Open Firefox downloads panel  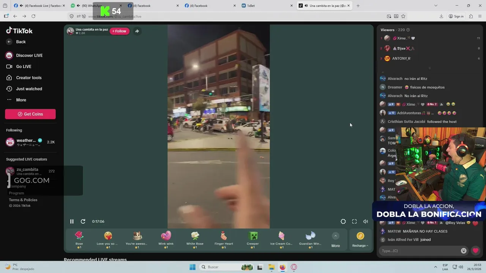pyautogui.click(x=441, y=16)
